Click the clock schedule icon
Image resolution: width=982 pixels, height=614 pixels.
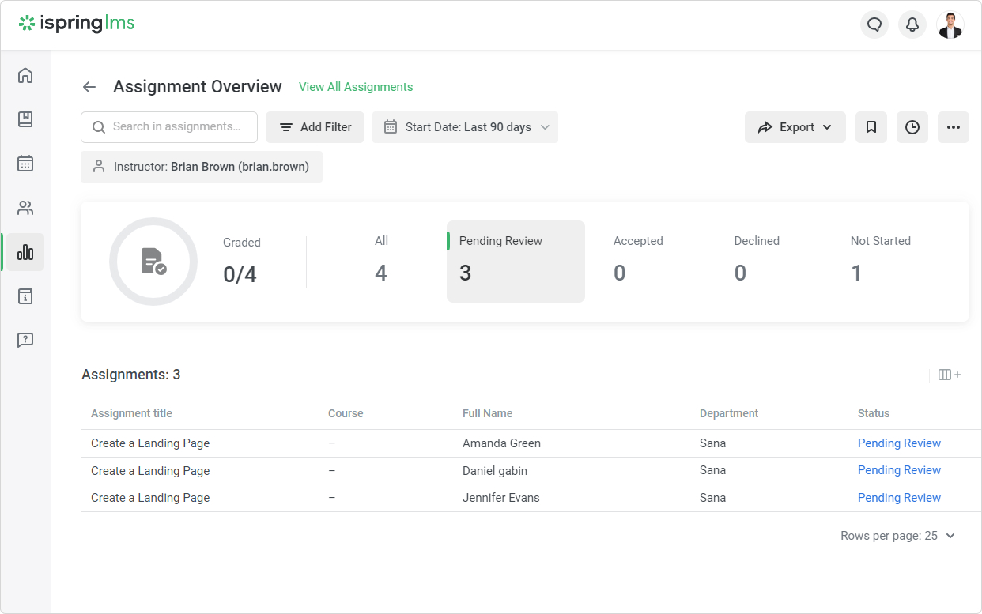coord(912,127)
